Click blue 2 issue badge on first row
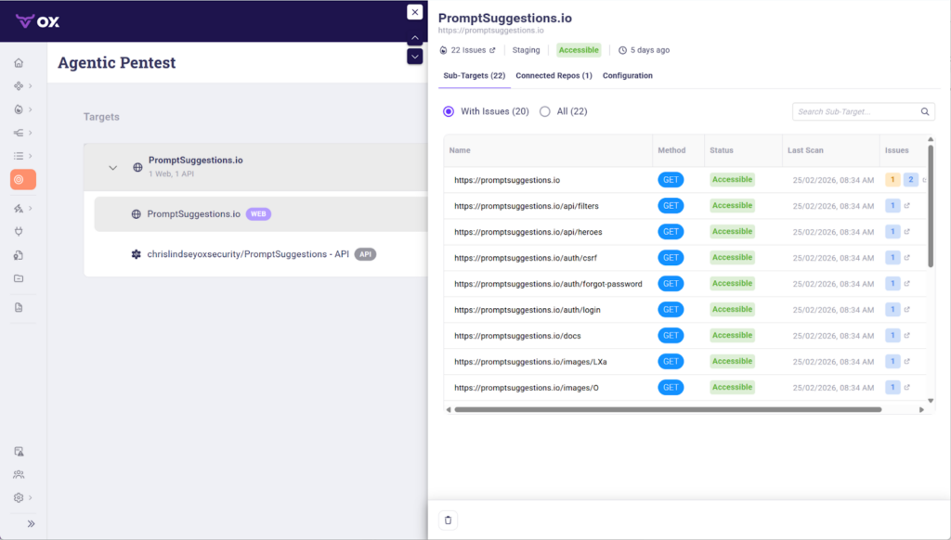The width and height of the screenshot is (951, 540). [911, 179]
